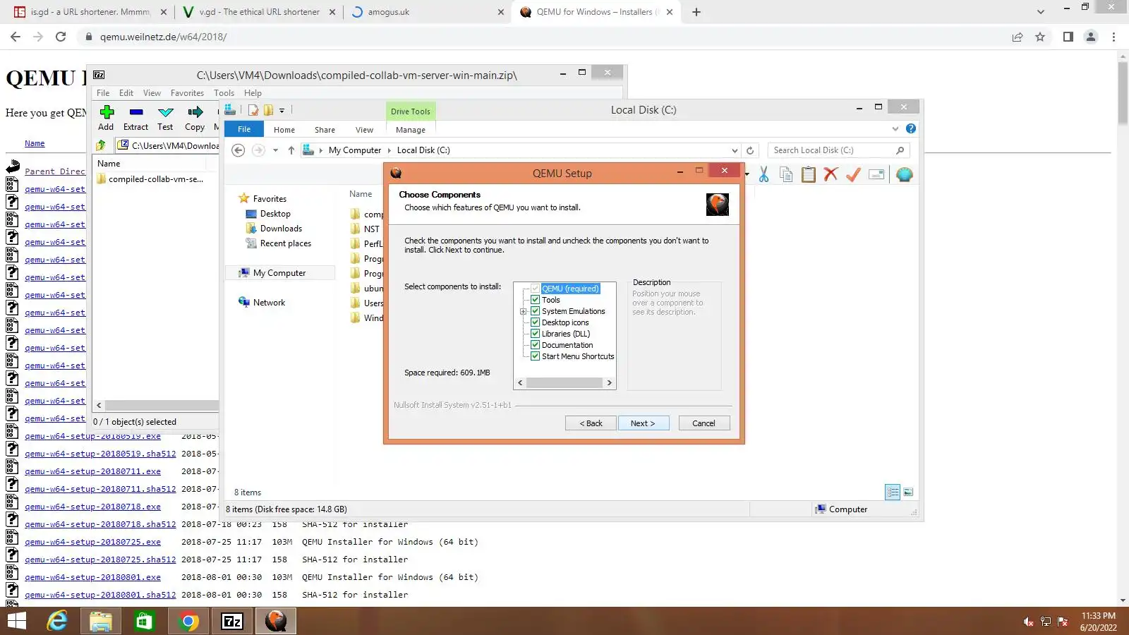The height and width of the screenshot is (635, 1129).
Task: Click the Cut scissors icon in Explorer
Action: tap(763, 175)
